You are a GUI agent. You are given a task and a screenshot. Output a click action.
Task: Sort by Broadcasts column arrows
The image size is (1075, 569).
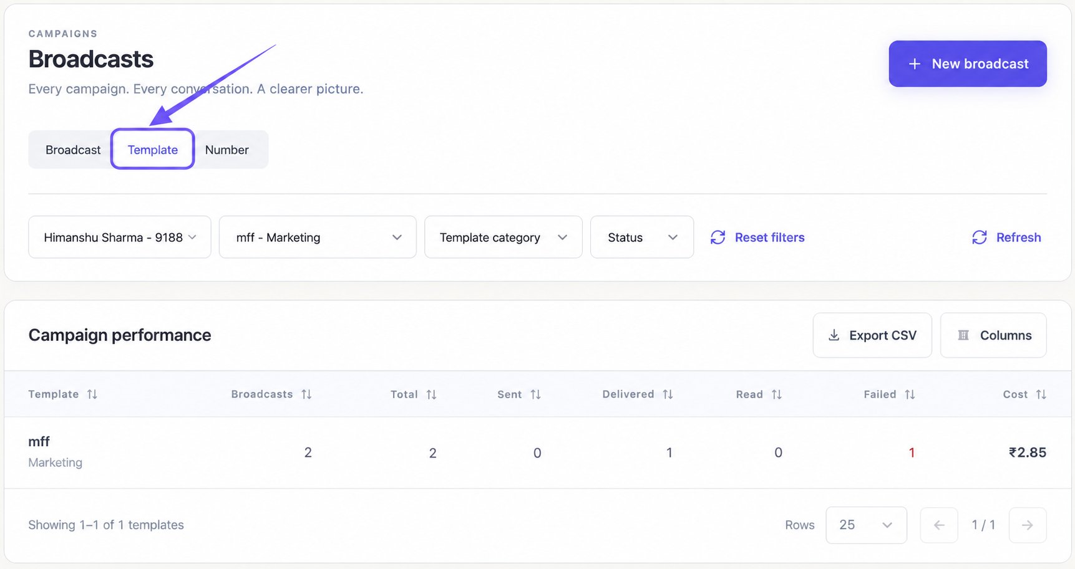[x=306, y=394]
